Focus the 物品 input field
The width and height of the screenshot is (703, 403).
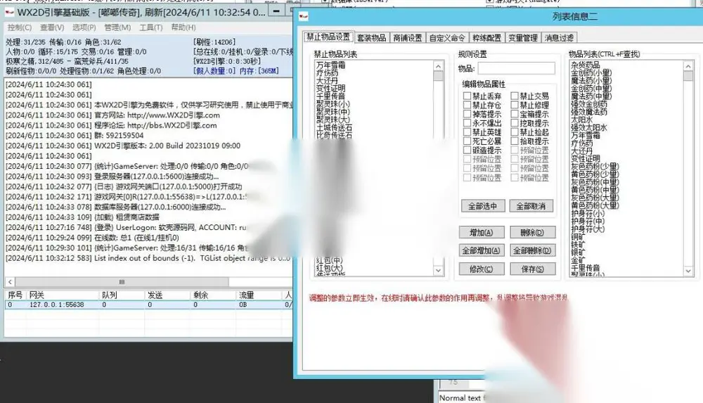point(516,68)
